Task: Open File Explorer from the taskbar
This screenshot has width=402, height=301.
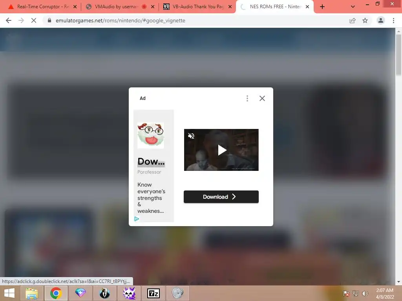Action: coord(31,293)
